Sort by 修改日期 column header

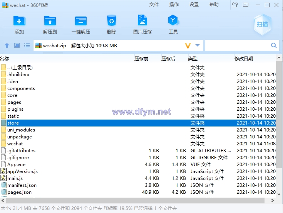pyautogui.click(x=244, y=58)
